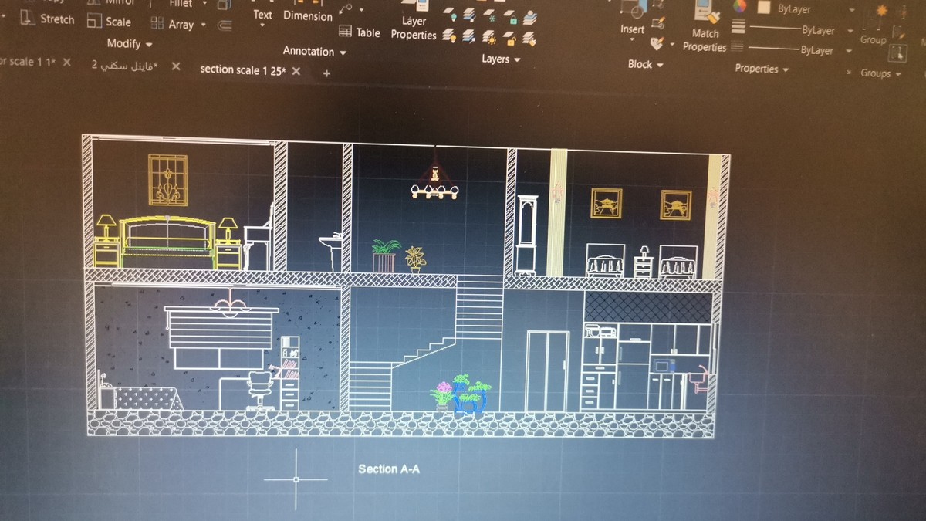Expand the Groups panel

(880, 73)
